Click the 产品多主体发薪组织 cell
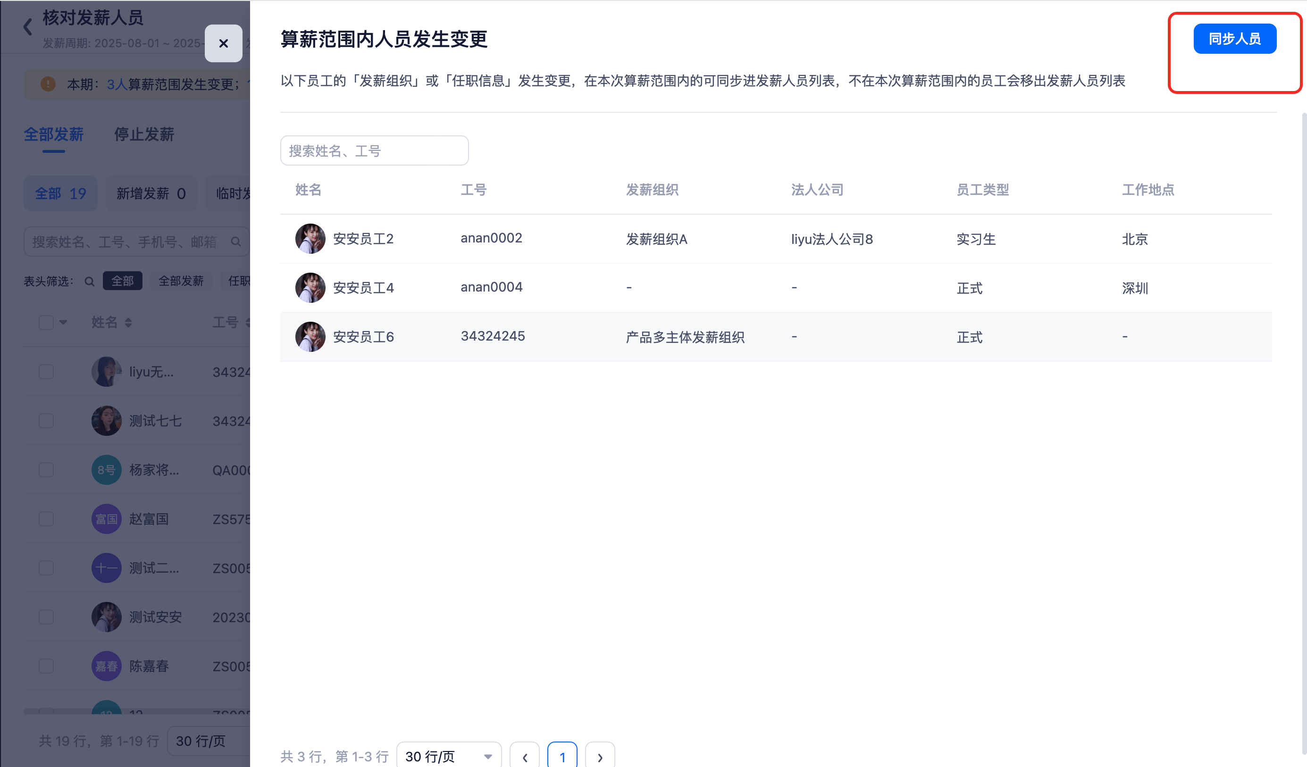Image resolution: width=1307 pixels, height=767 pixels. click(x=685, y=337)
